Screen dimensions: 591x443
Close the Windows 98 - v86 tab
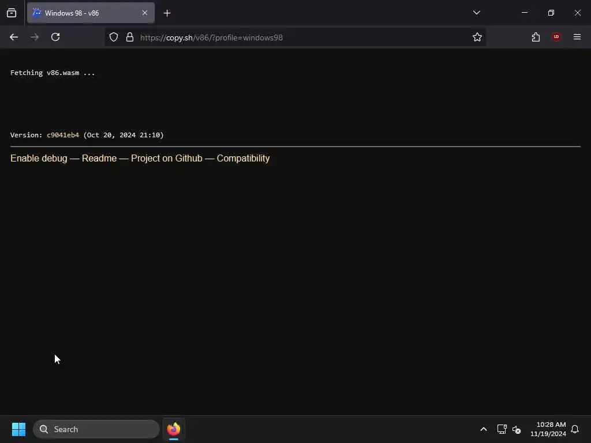pos(145,13)
